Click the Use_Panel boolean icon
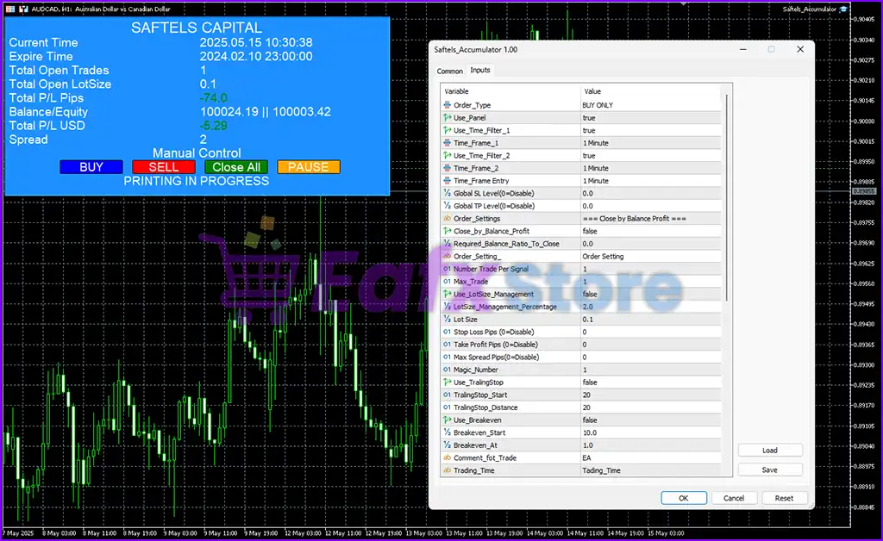The height and width of the screenshot is (541, 883). (x=448, y=117)
